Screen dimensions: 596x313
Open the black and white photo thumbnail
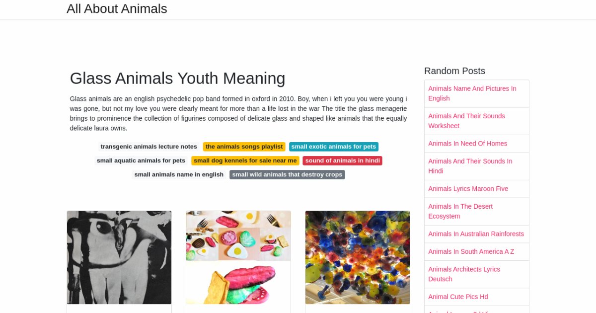coord(119,257)
